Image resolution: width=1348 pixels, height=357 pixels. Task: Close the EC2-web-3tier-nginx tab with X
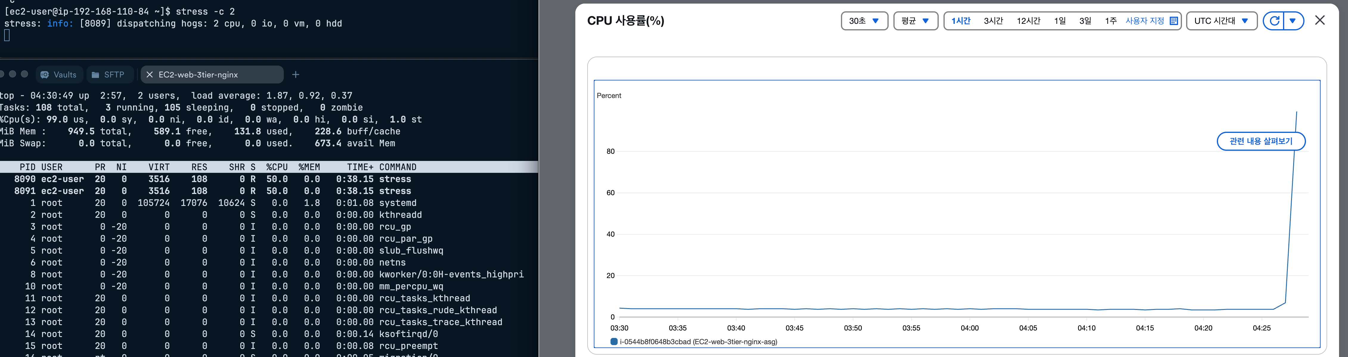[x=150, y=75]
